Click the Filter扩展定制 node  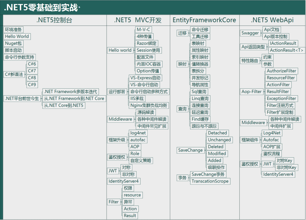point(280,112)
